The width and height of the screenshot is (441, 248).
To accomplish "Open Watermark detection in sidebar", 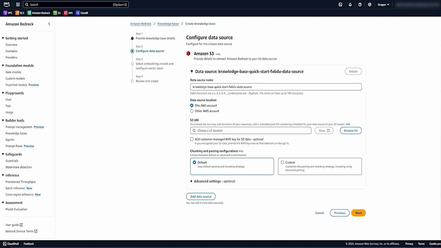I will pyautogui.click(x=19, y=167).
